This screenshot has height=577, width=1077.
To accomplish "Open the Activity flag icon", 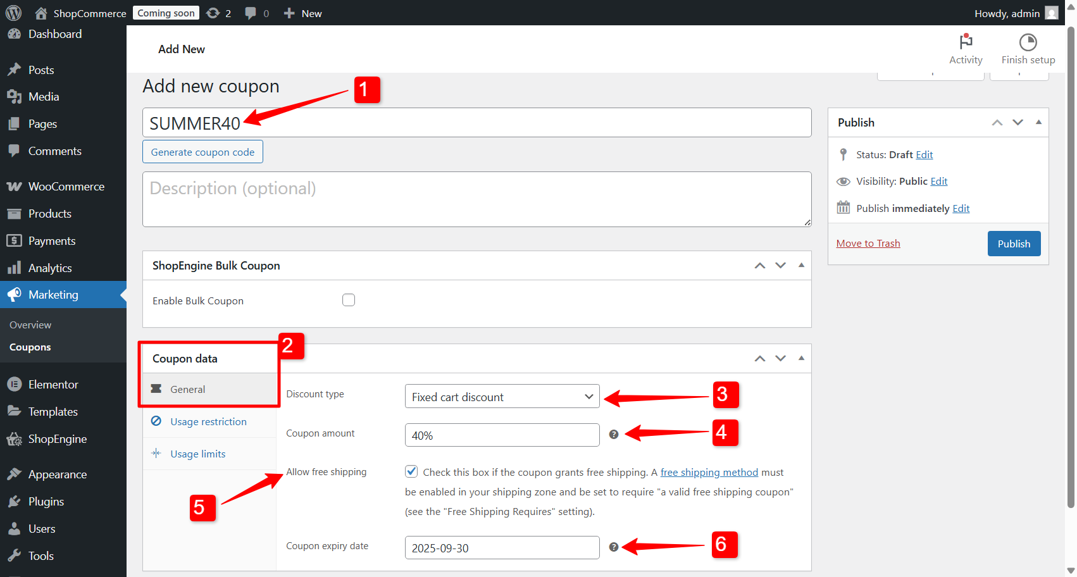I will [966, 42].
